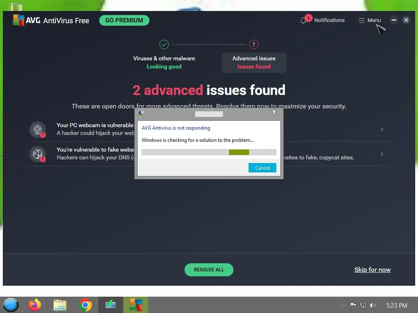The height and width of the screenshot is (313, 418).
Task: Select the red exclamation step icon
Action: pyautogui.click(x=254, y=44)
